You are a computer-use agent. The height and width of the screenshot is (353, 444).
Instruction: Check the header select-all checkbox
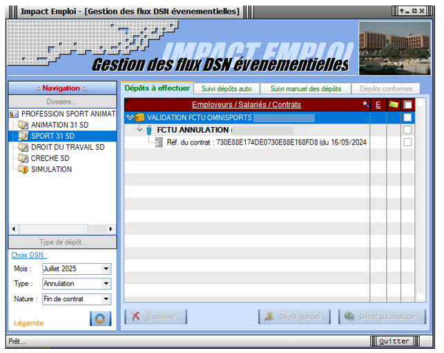408,105
